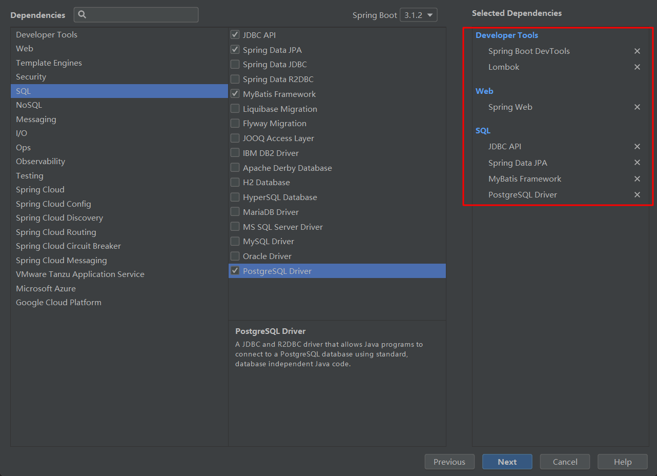Select the Spring Cloud Circuit Breaker category
This screenshot has height=476, width=657.
click(119, 246)
